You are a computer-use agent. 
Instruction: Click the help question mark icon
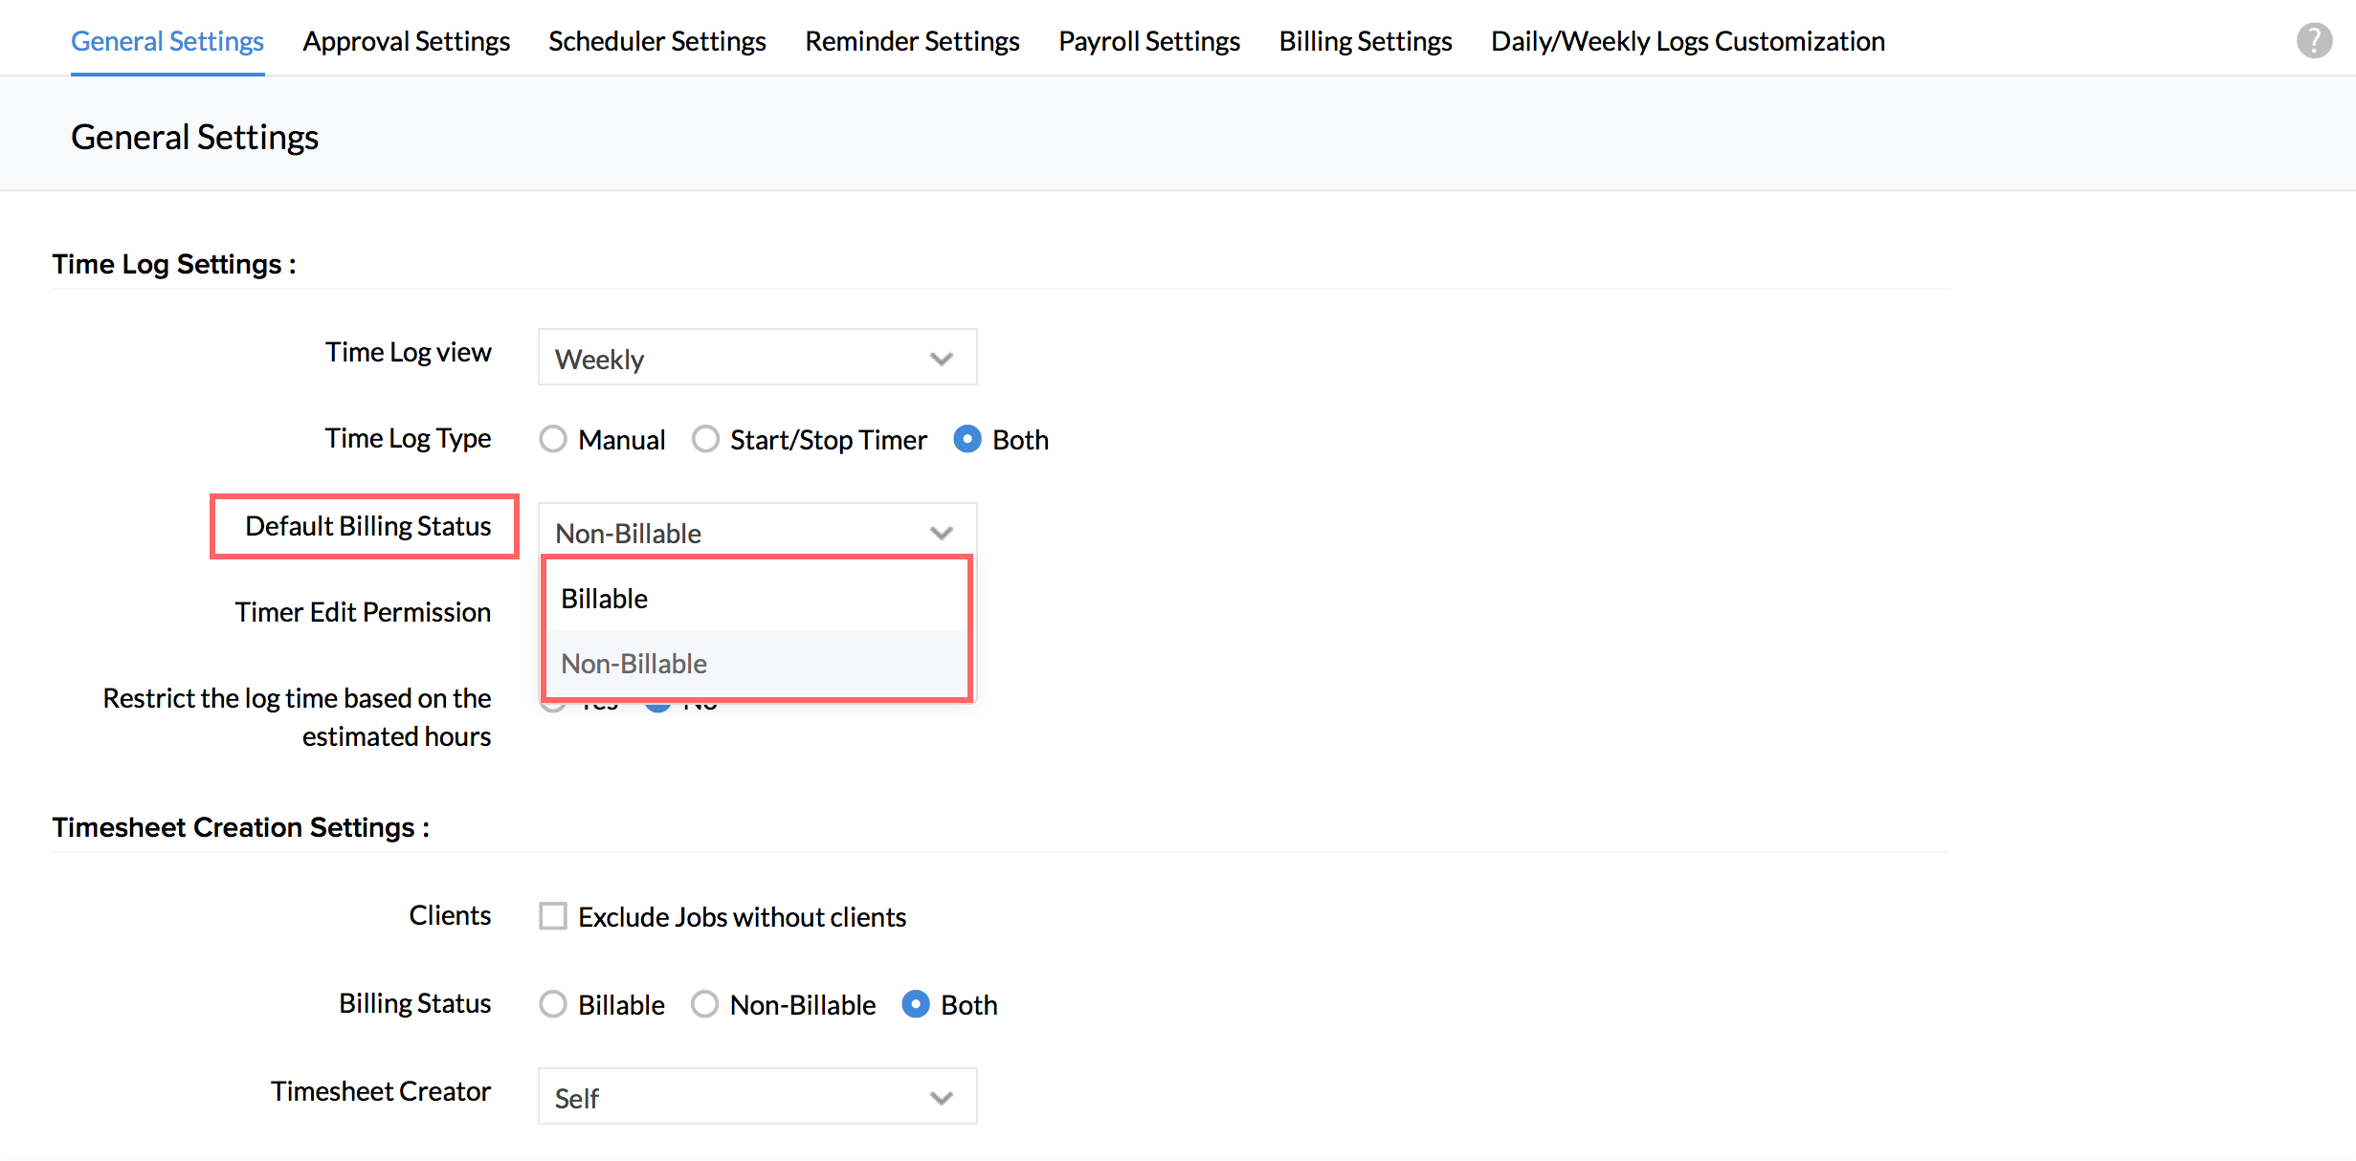(2313, 40)
